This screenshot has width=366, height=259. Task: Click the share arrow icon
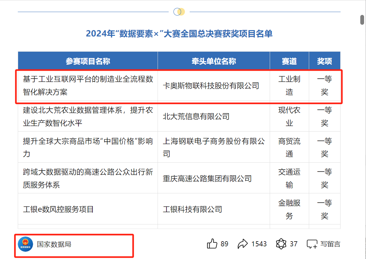243,244
